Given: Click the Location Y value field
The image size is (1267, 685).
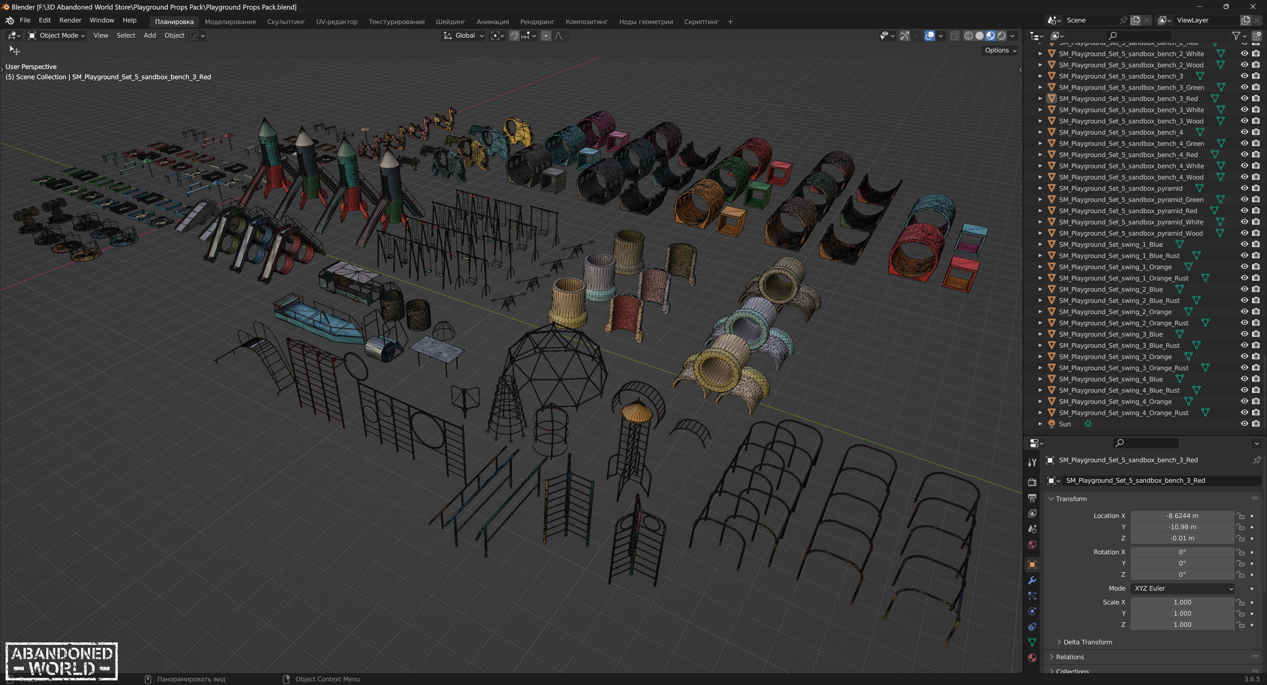Looking at the screenshot, I should pos(1183,527).
